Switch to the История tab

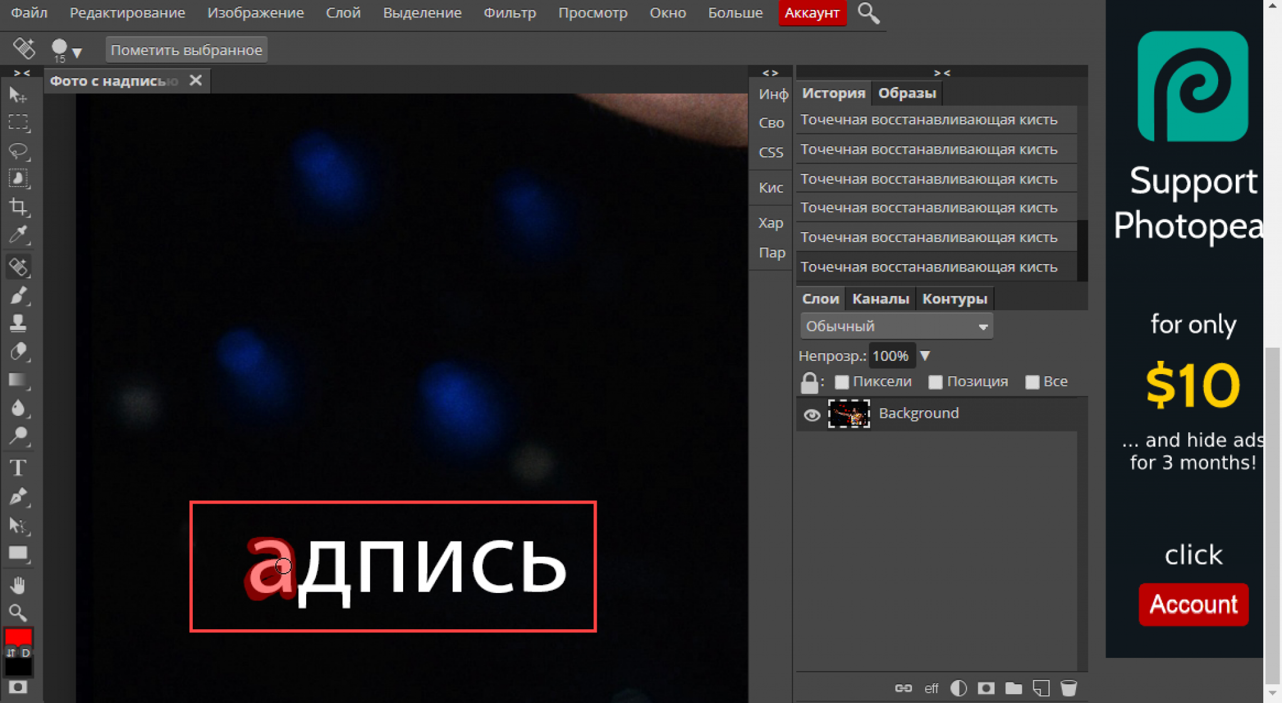click(833, 93)
